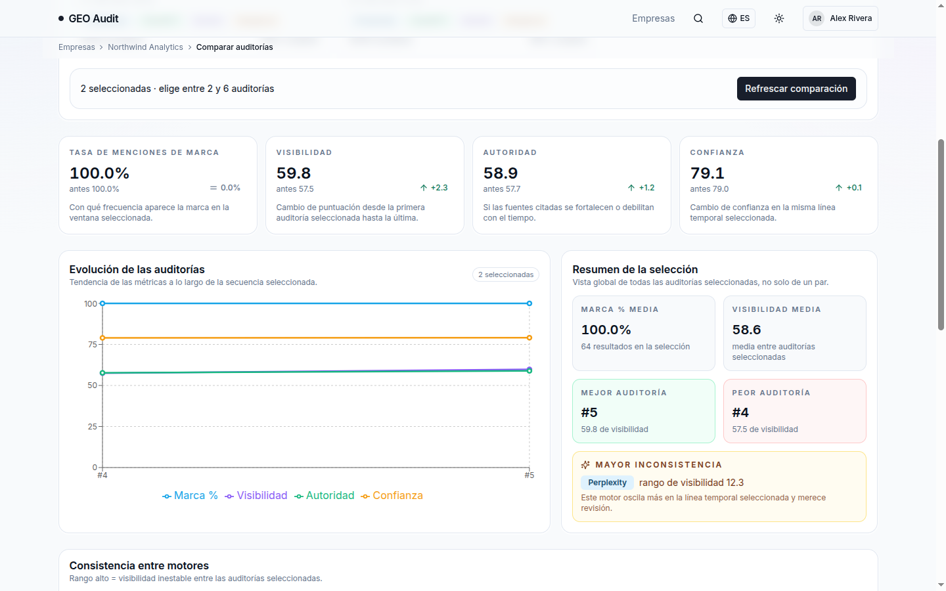Toggle Marca % legend series

(x=190, y=496)
